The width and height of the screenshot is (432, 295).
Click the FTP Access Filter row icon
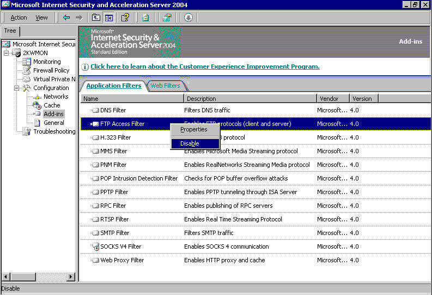click(95, 124)
